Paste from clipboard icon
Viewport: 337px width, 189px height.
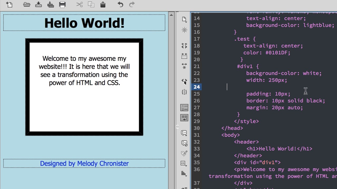pyautogui.click(x=103, y=4)
